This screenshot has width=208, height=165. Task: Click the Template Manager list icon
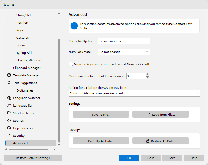click(9, 75)
